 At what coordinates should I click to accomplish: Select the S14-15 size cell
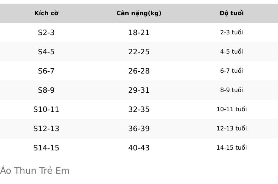(x=46, y=148)
